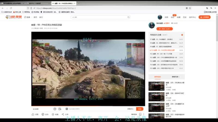Open 动态 feed with badge in header
The width and height of the screenshot is (218, 122).
(x=172, y=17)
